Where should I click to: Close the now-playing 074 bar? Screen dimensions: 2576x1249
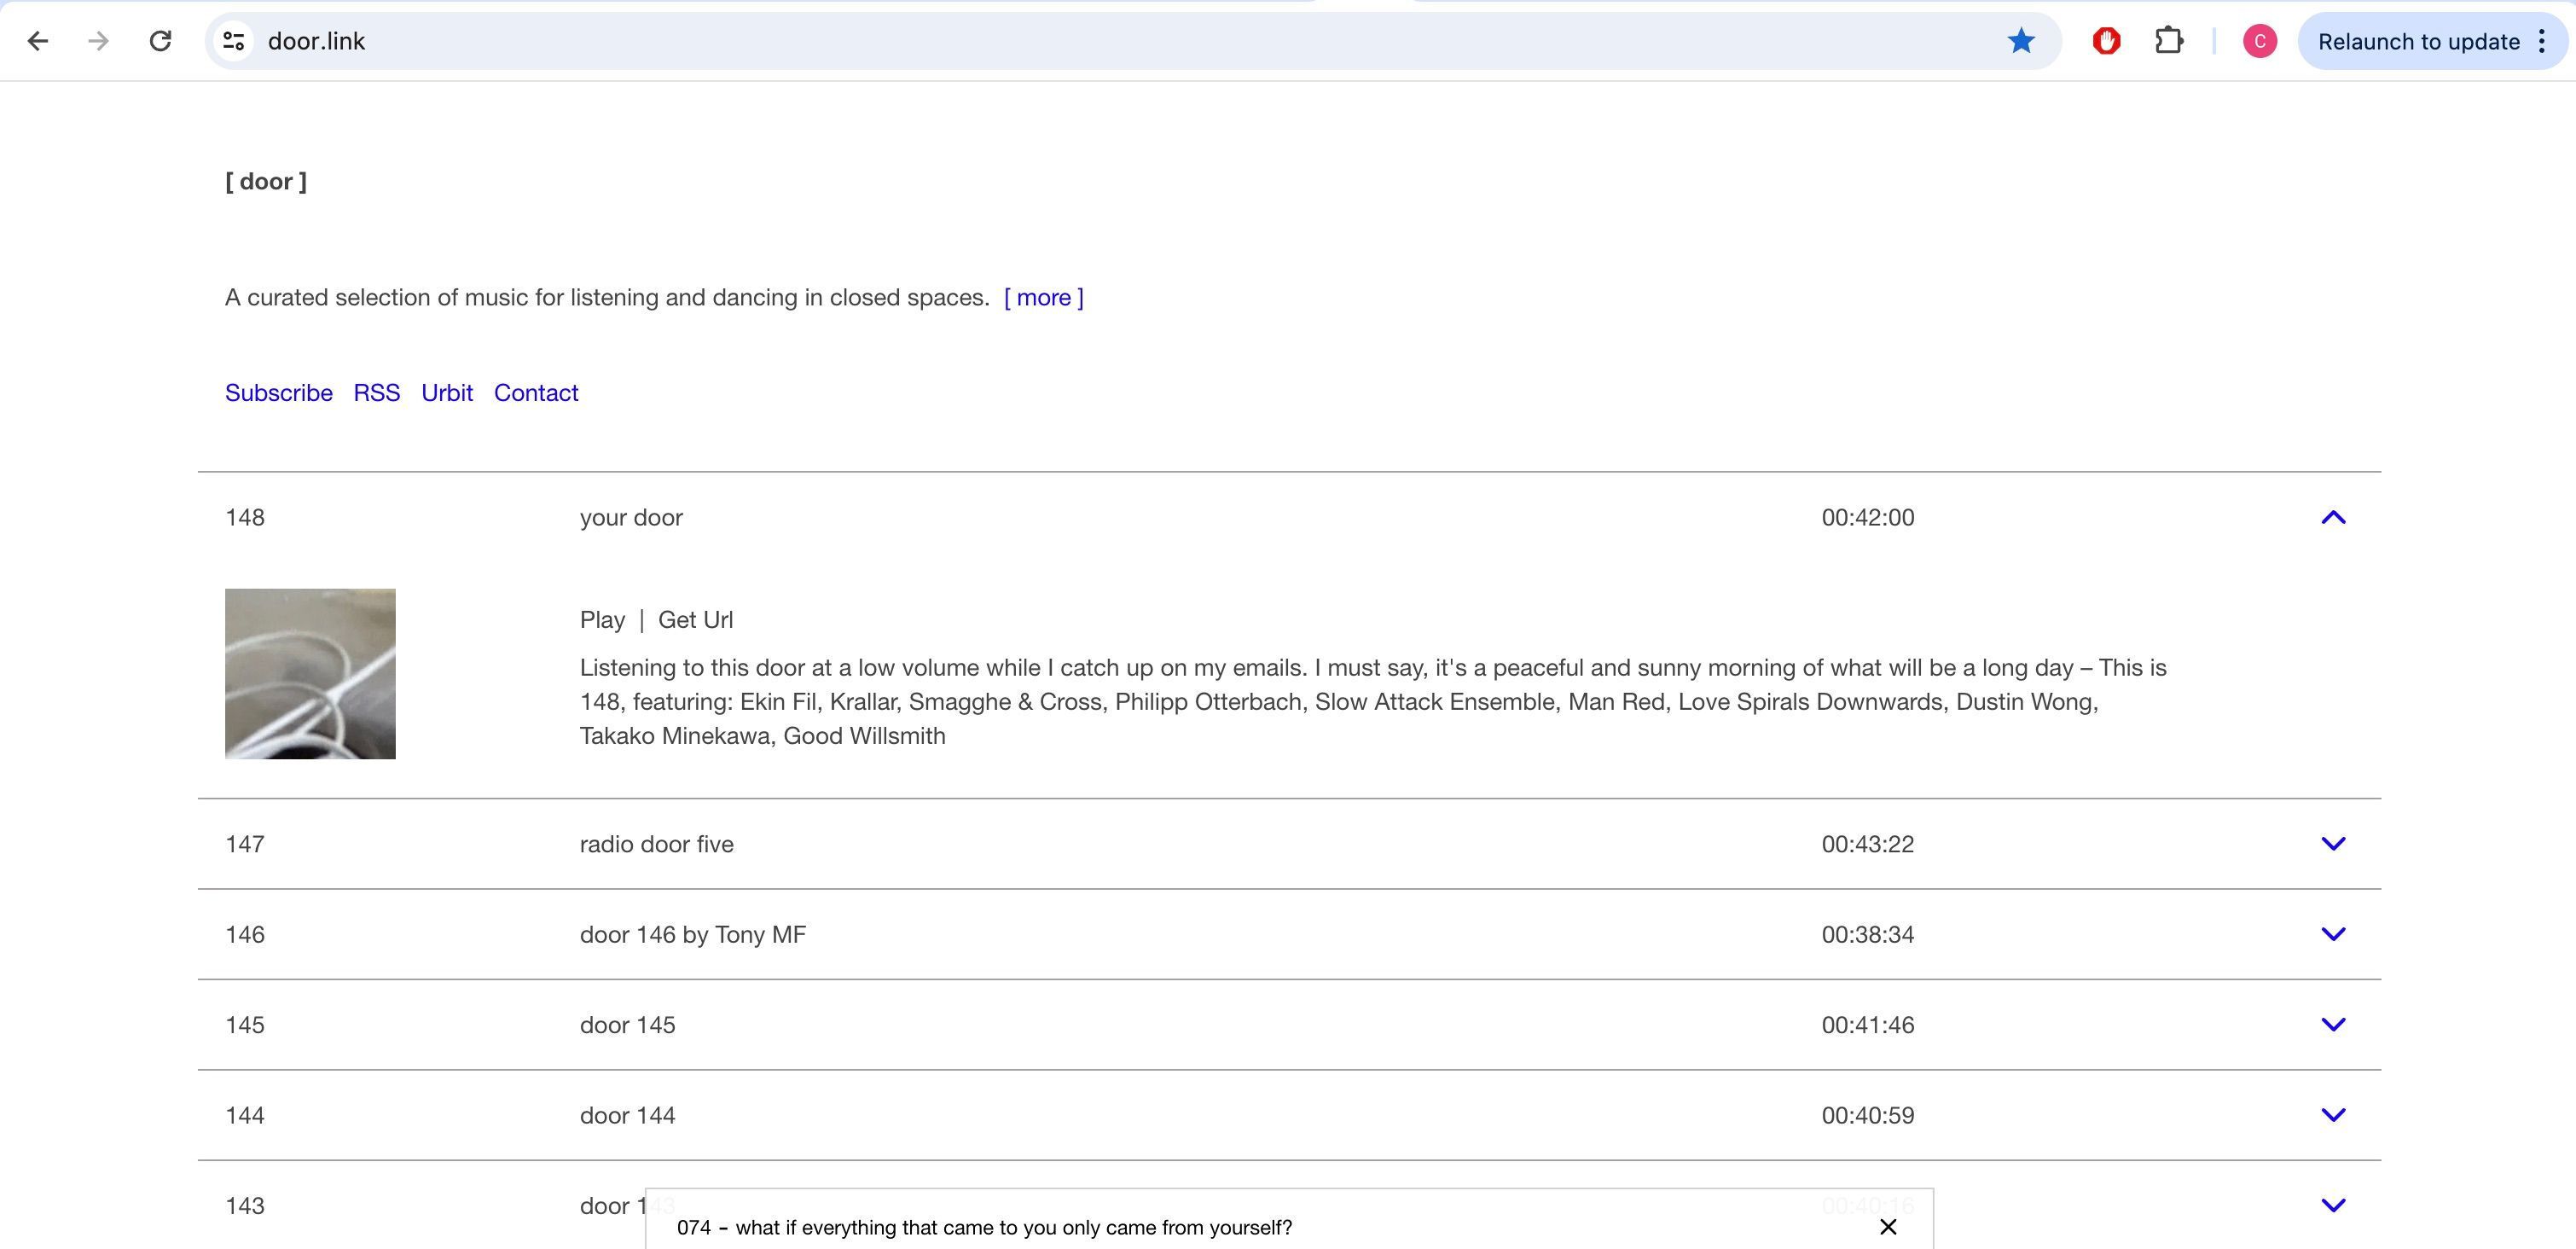(1888, 1227)
